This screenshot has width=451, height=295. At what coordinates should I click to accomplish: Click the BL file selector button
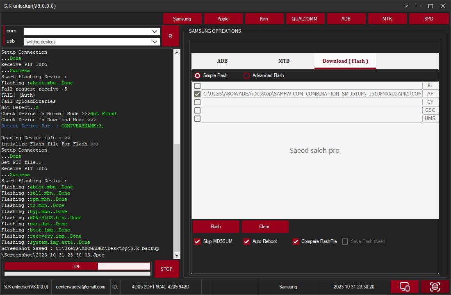[430, 86]
